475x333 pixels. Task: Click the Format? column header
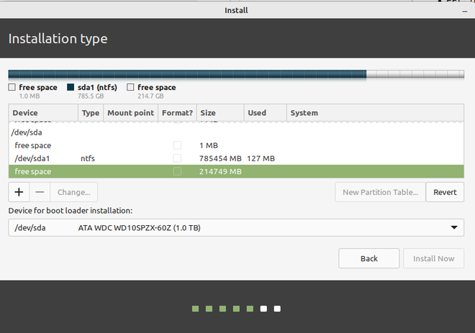tap(177, 113)
